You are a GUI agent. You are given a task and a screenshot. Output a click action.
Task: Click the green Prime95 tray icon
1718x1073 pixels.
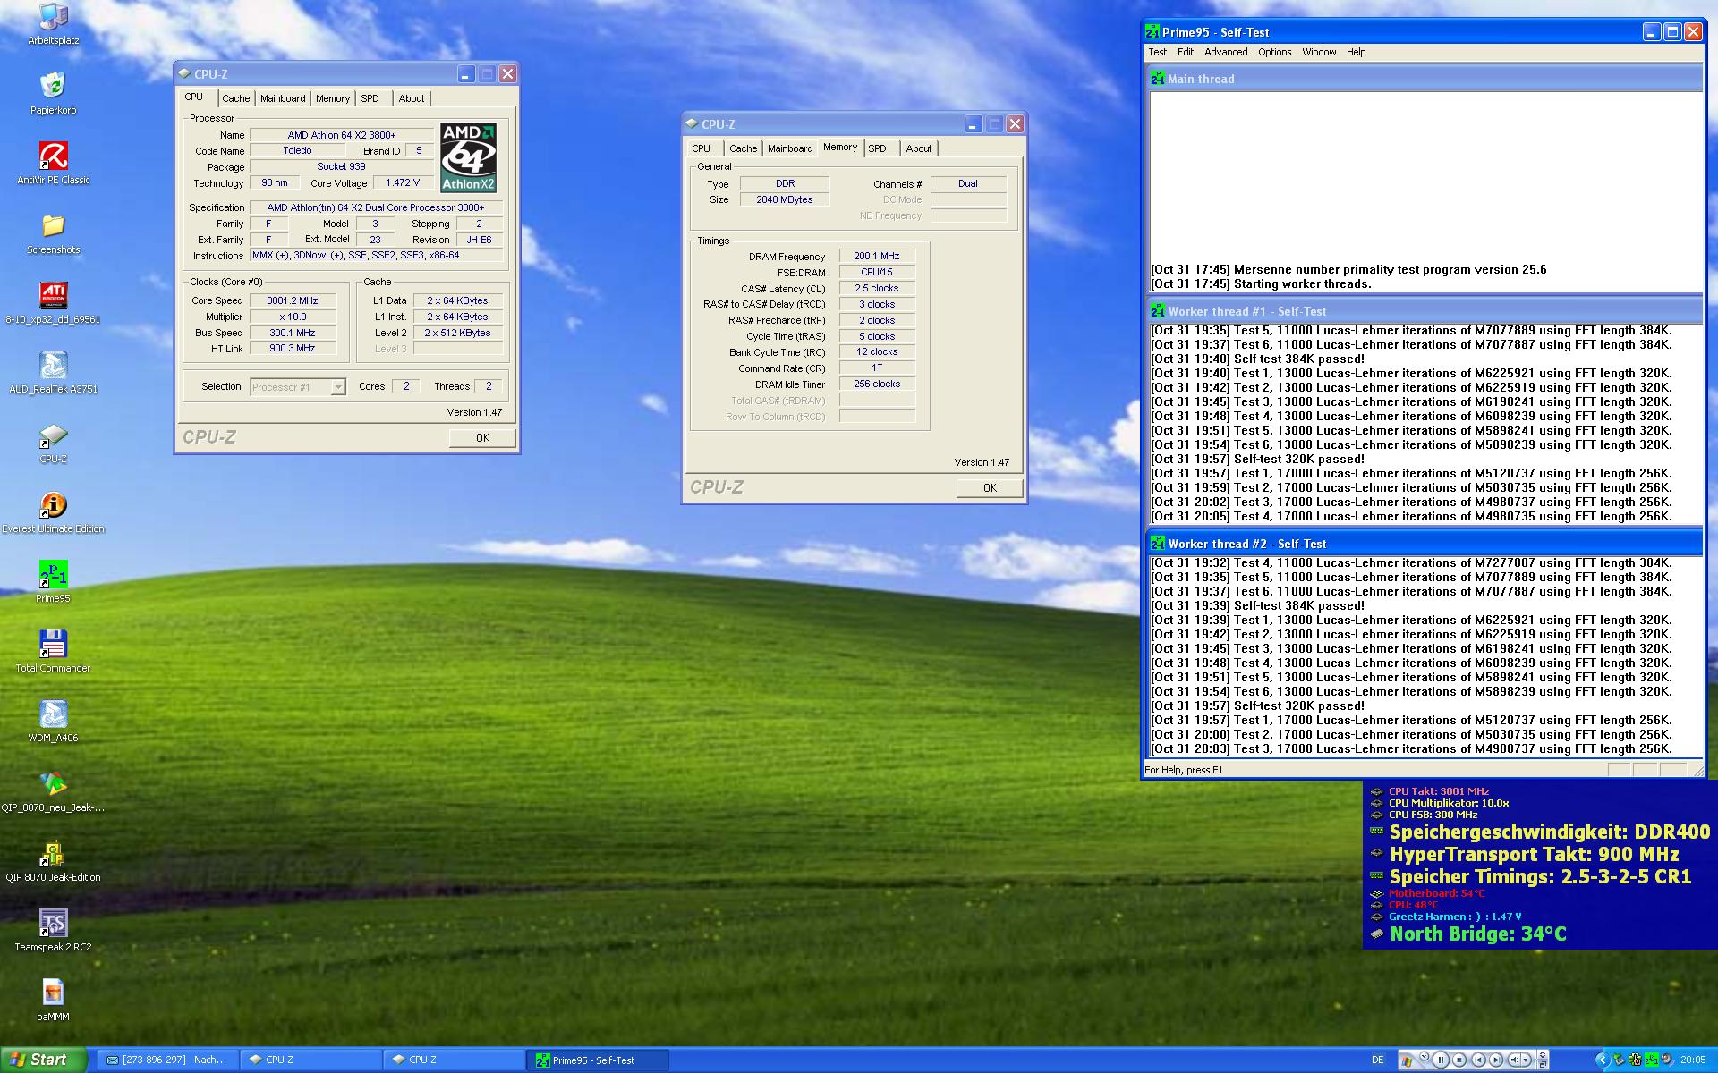[1652, 1060]
